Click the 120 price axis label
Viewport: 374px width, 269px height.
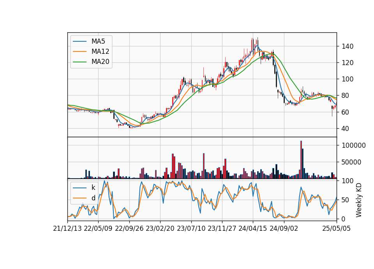point(348,63)
